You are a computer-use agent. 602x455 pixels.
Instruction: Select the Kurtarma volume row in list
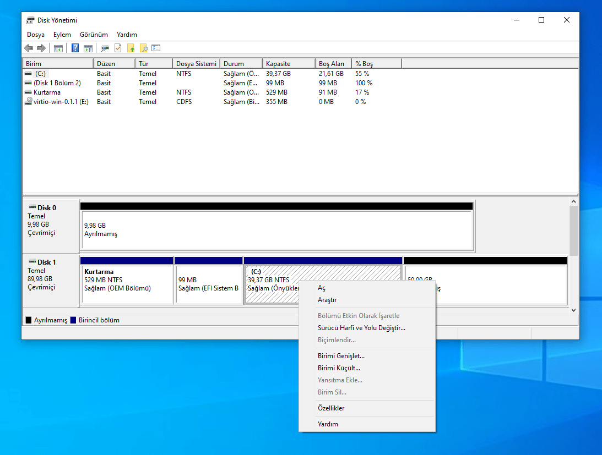pos(47,92)
